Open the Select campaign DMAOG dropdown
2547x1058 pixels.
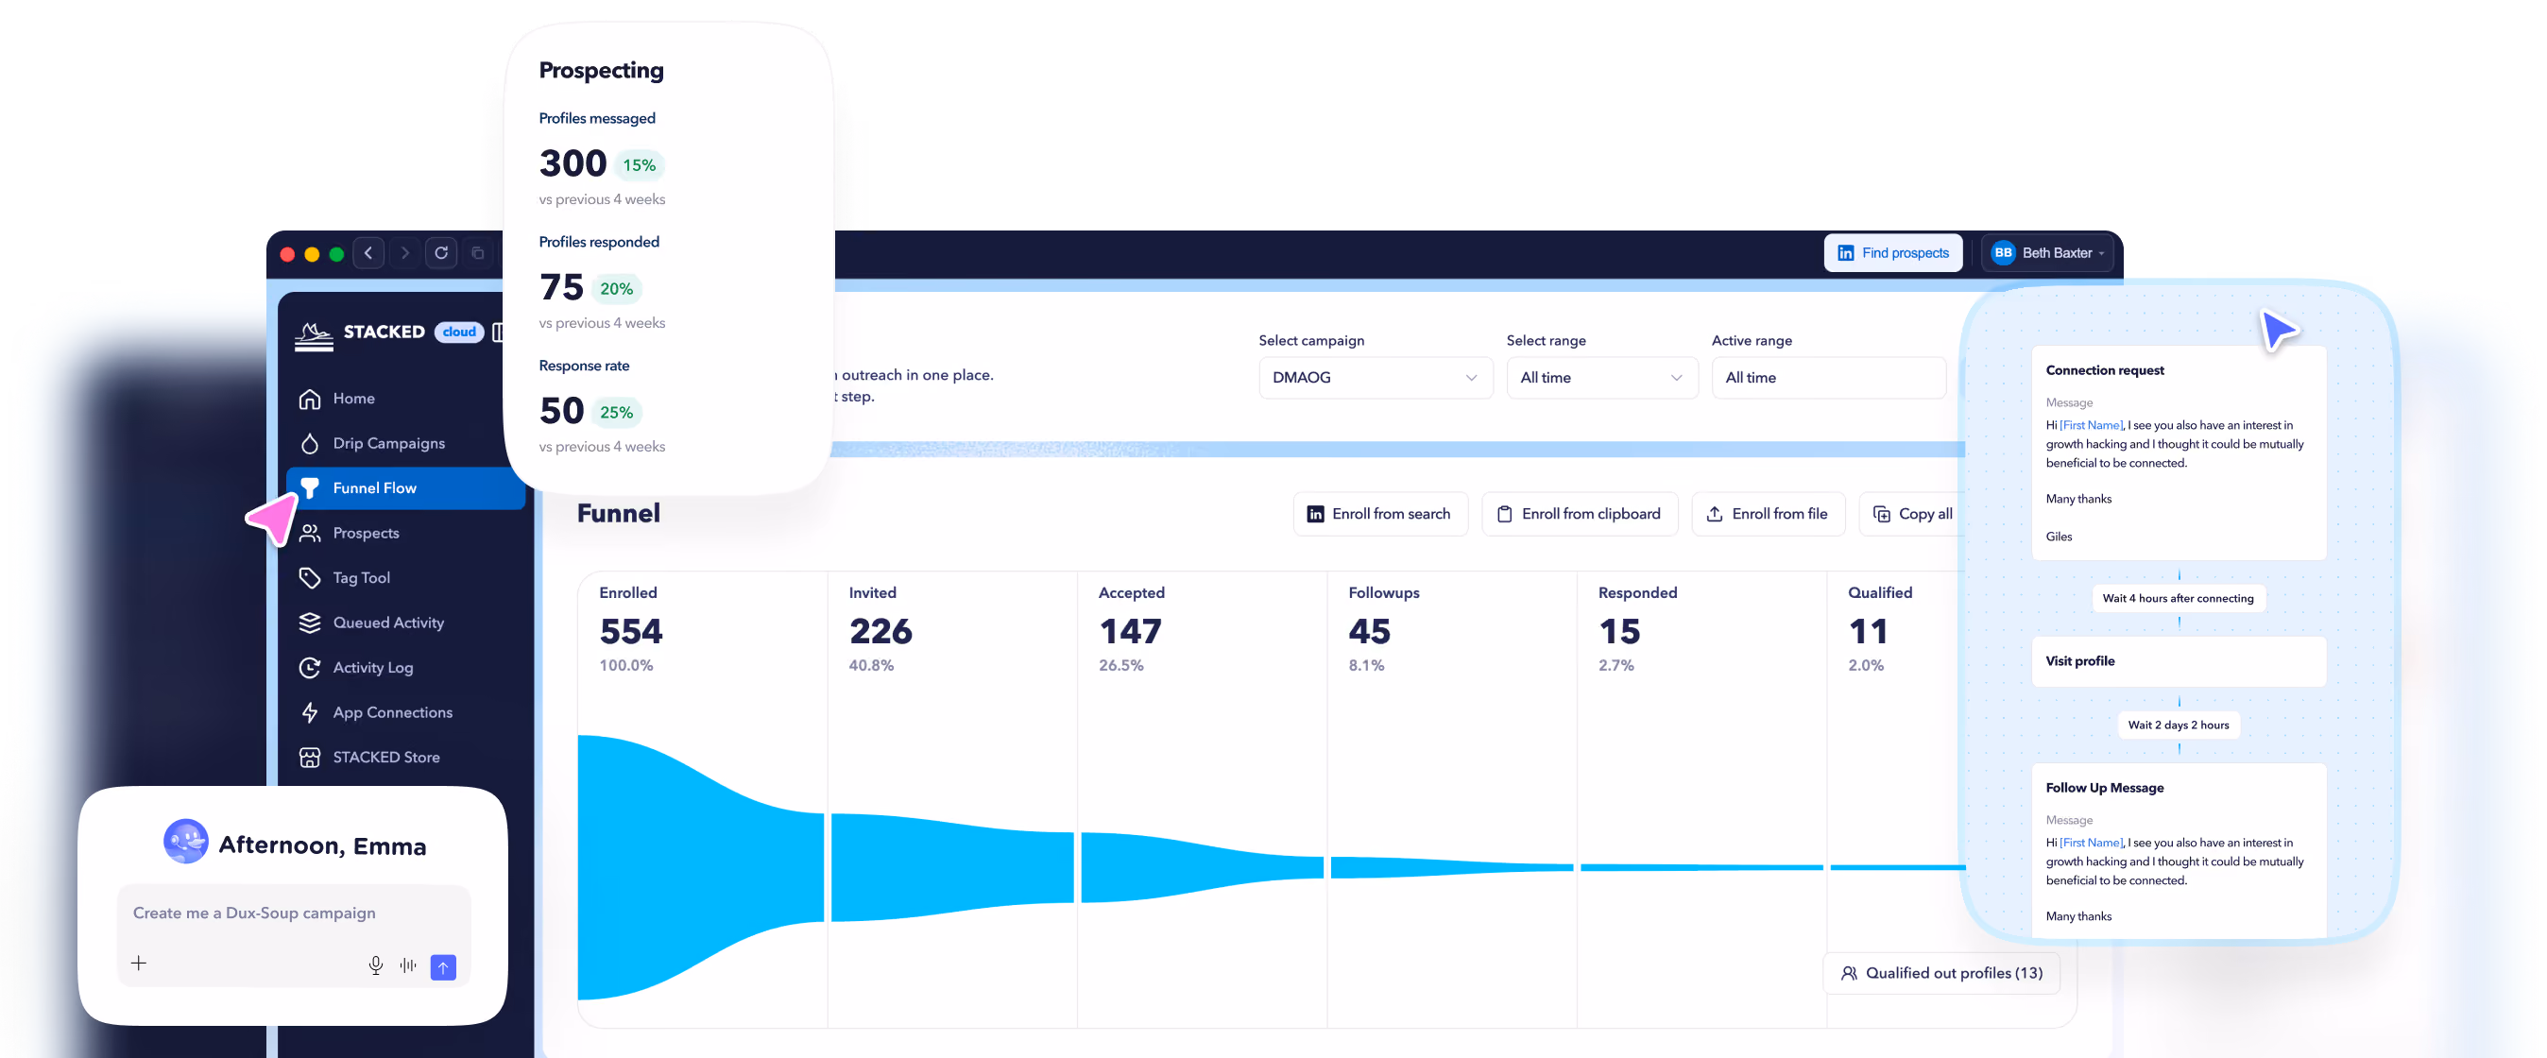coord(1375,378)
